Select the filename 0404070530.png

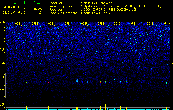pyautogui.click(x=14, y=7)
